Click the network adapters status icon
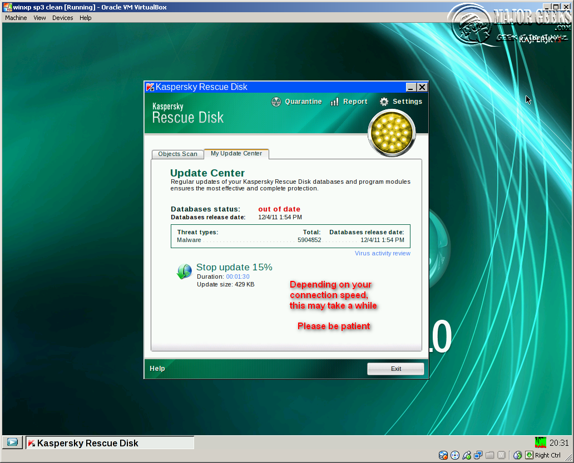Image resolution: width=574 pixels, height=463 pixels. (x=477, y=455)
